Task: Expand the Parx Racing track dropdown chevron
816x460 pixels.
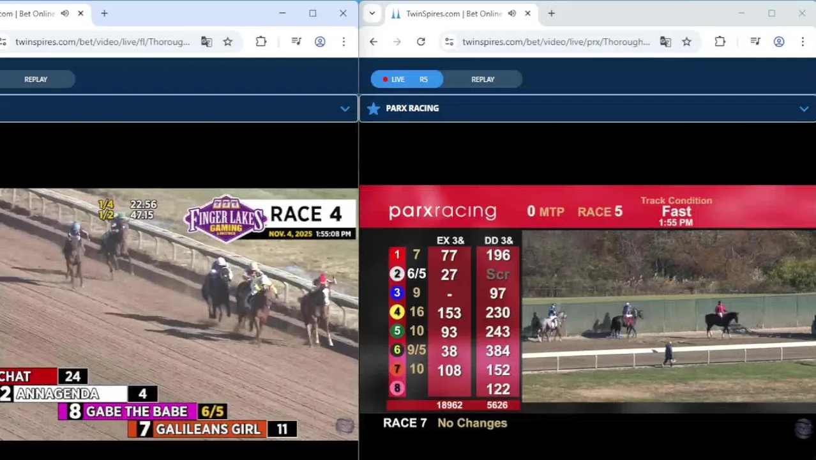Action: [804, 109]
